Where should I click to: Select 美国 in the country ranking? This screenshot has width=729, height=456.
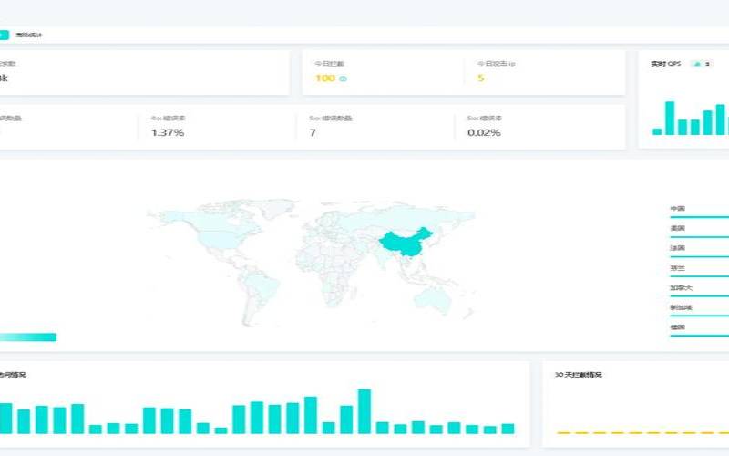click(x=678, y=228)
